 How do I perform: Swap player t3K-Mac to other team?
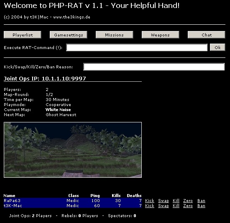click(164, 206)
